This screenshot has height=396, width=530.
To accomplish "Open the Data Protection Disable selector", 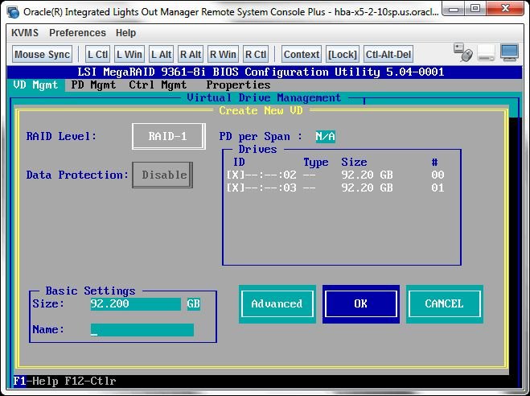I will pos(162,175).
